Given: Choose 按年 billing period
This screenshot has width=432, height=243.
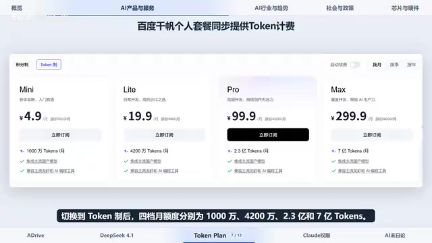Looking at the screenshot, I should point(411,65).
